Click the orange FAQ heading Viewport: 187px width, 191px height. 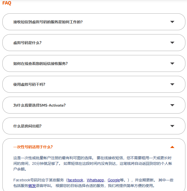pyautogui.click(x=7, y=3)
